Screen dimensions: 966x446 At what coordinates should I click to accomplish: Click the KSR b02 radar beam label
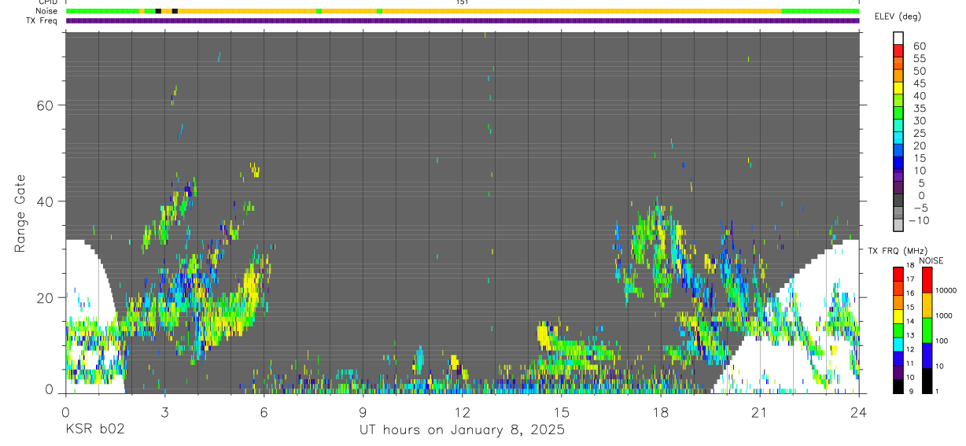coord(94,430)
